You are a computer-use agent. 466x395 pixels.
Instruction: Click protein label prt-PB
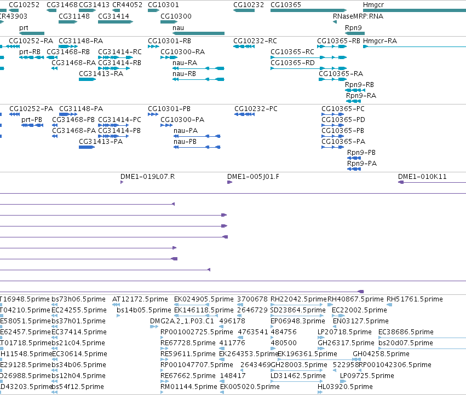(x=32, y=120)
